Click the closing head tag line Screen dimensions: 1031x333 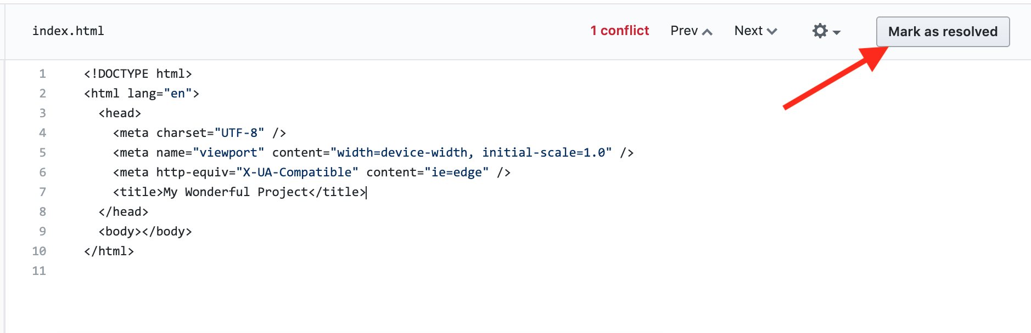124,212
